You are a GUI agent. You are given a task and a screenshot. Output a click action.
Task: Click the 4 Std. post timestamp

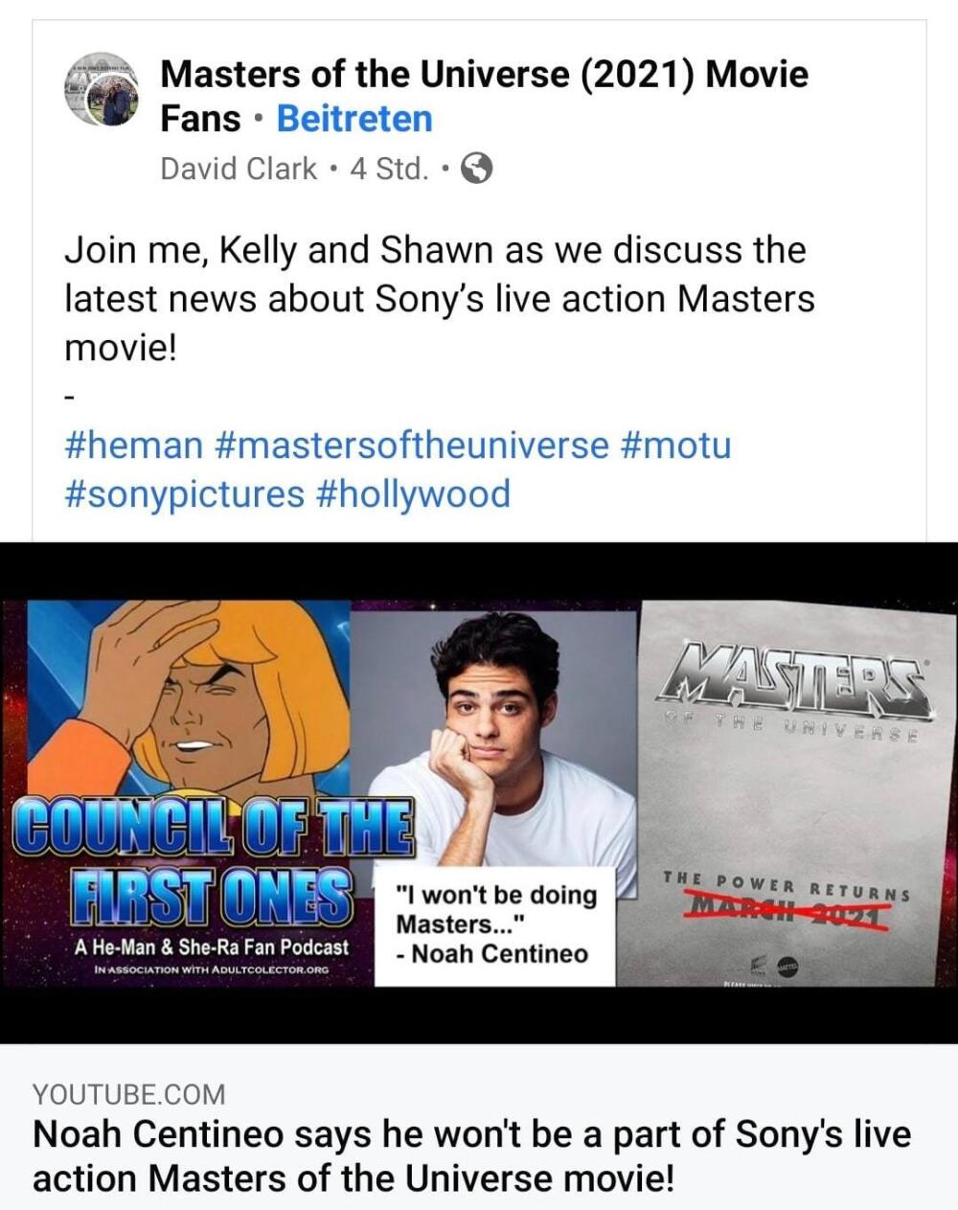[x=389, y=169]
